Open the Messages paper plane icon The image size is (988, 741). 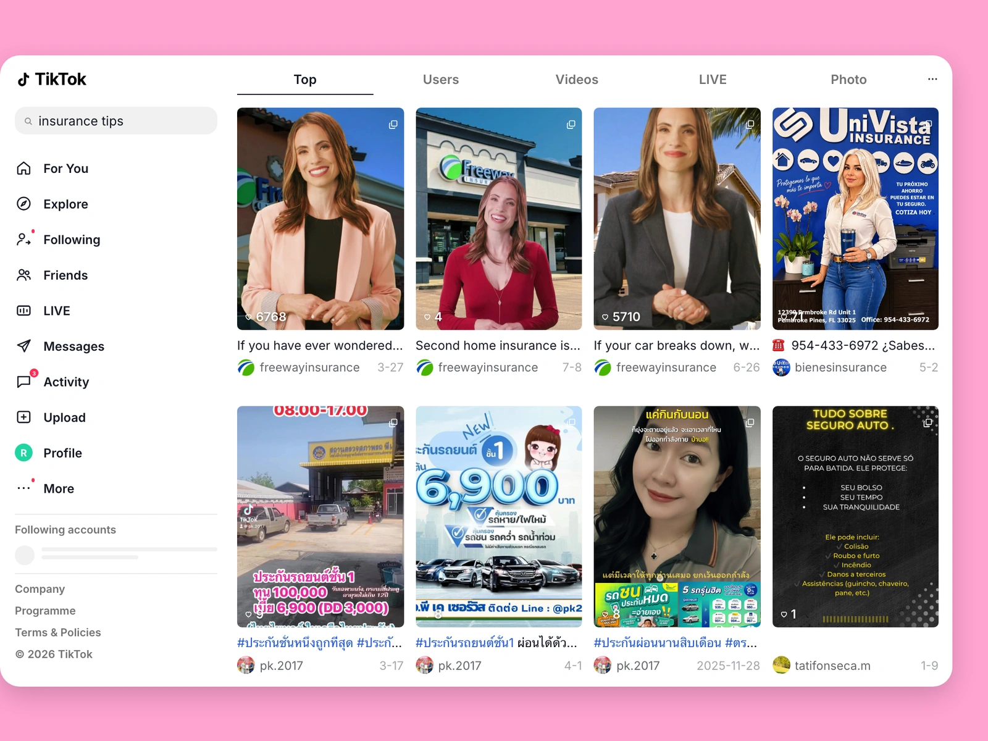(x=23, y=346)
